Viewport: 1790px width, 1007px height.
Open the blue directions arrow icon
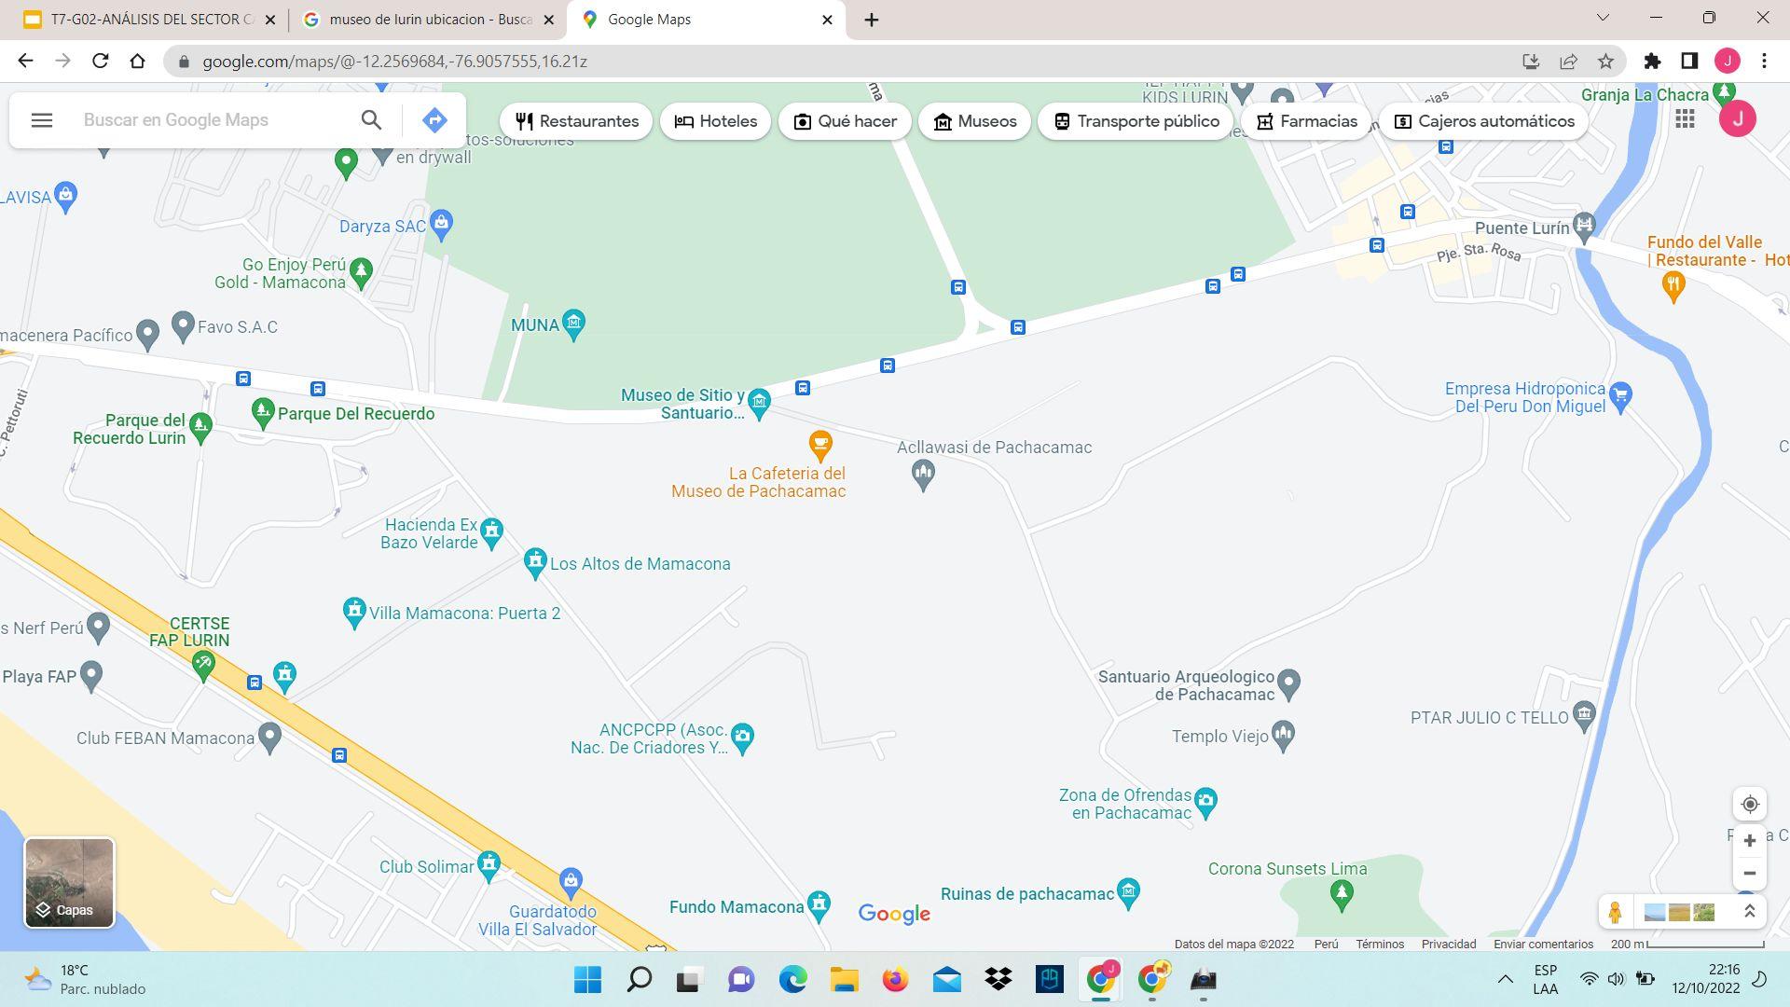434,120
